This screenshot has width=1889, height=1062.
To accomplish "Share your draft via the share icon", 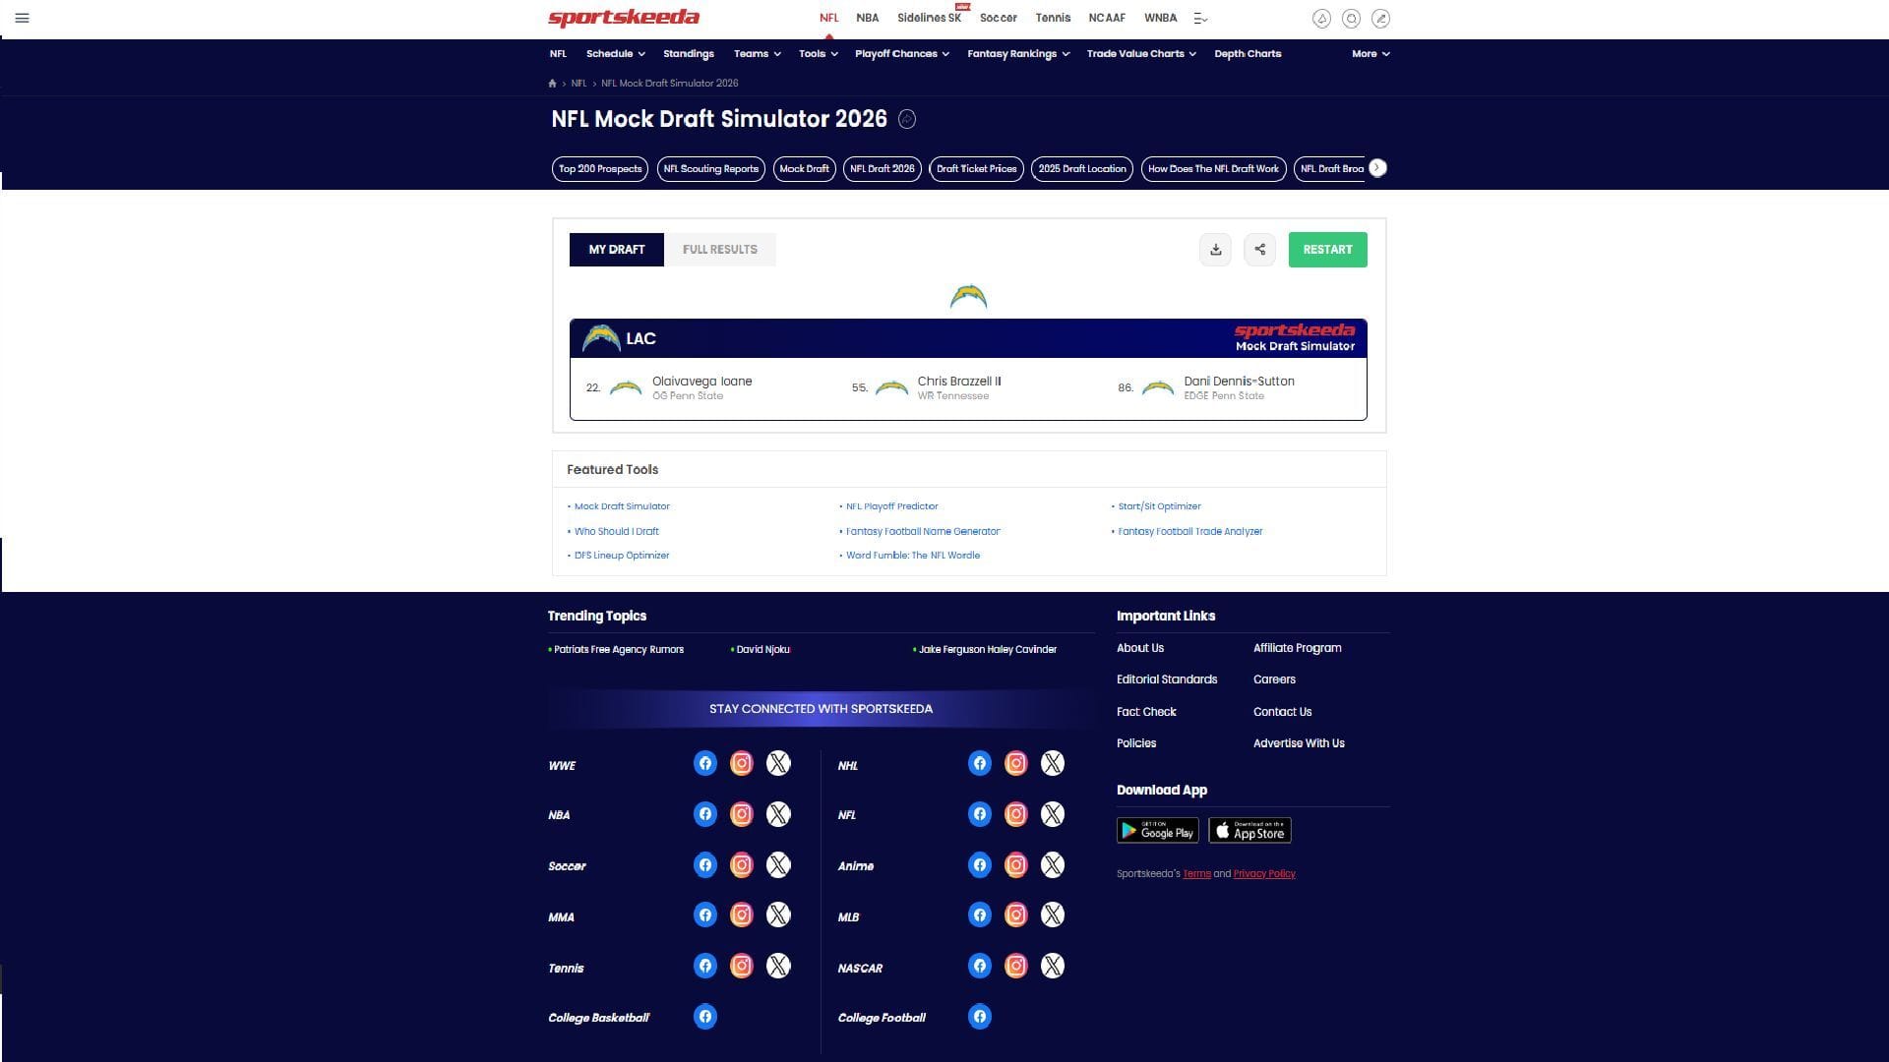I will click(x=1259, y=249).
